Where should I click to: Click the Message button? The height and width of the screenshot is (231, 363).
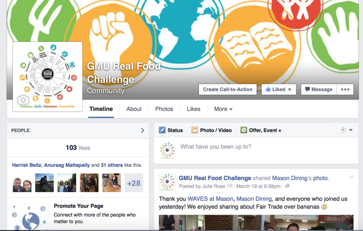[319, 90]
